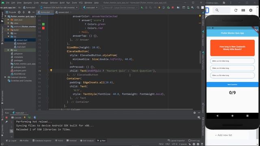This screenshot has height=146, width=260.
Task: Open the Layout Inspector button
Action: click(x=176, y=141)
